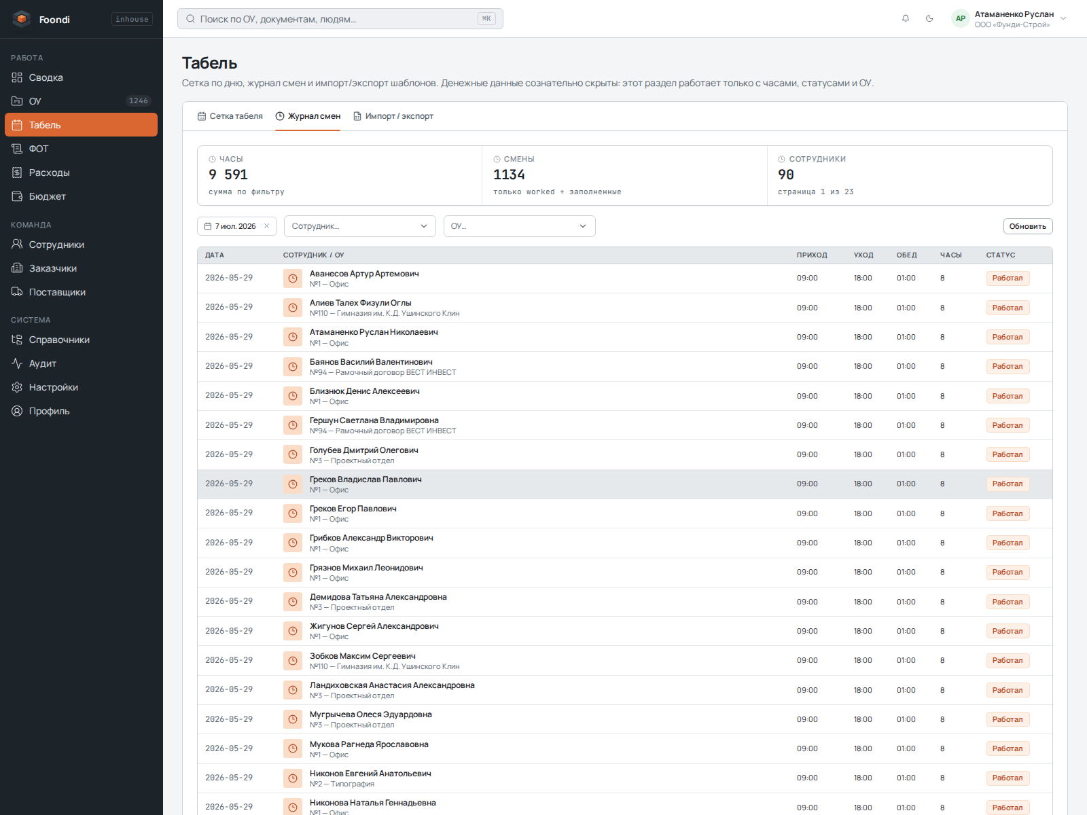
Task: Click Работал status for Греков Владислав
Action: pyautogui.click(x=1008, y=484)
